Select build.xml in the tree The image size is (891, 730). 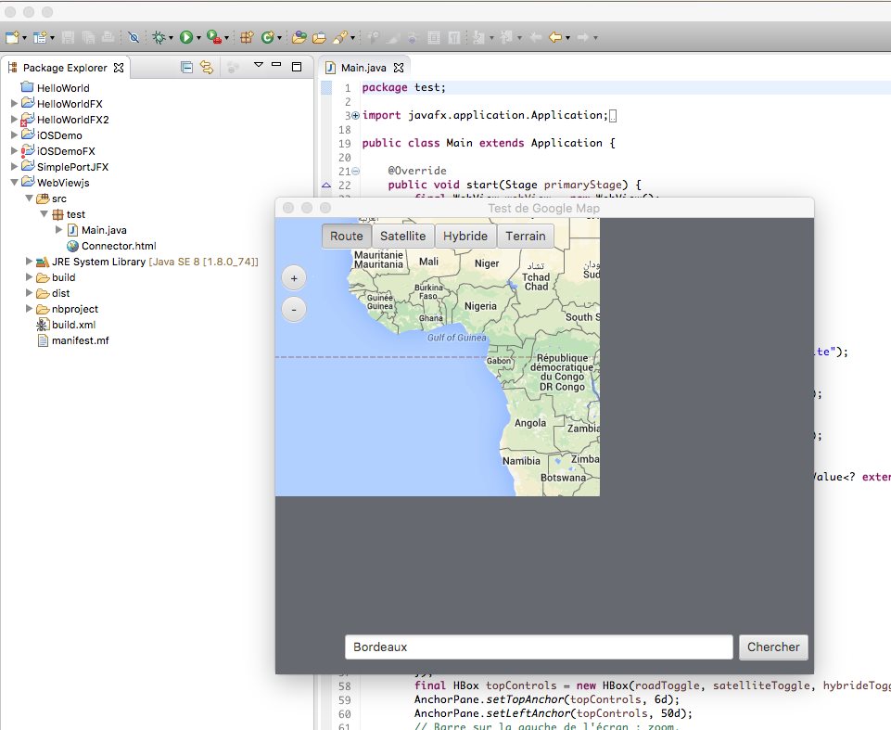[x=67, y=325]
